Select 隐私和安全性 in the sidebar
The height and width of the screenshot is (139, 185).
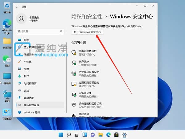[x=40, y=105]
